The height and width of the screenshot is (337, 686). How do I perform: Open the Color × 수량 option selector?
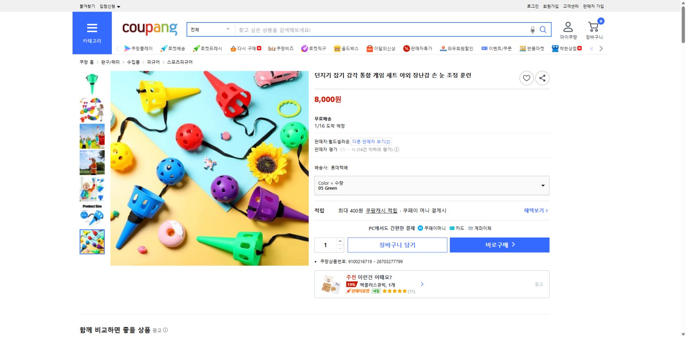pyautogui.click(x=431, y=185)
